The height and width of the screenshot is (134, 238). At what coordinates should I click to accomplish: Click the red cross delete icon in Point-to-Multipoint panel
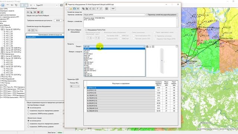38,12
